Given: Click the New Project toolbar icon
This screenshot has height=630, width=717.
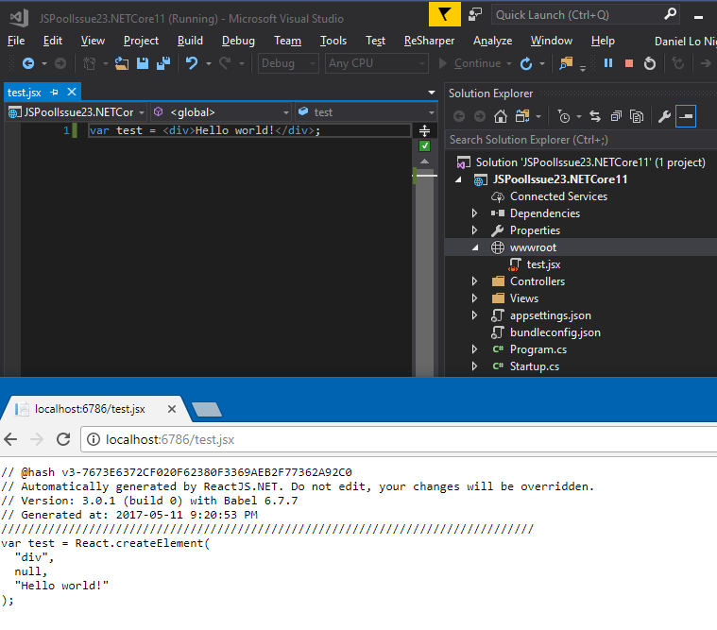Looking at the screenshot, I should click(x=90, y=63).
